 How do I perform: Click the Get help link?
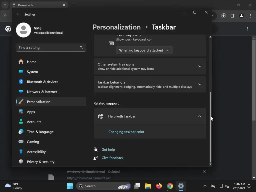click(x=108, y=149)
